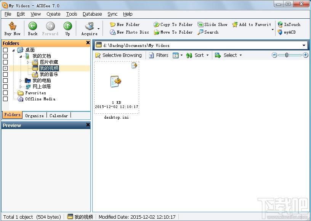Open the Acquire dropdown arrow
This screenshot has width=311, height=221.
pyautogui.click(x=99, y=29)
